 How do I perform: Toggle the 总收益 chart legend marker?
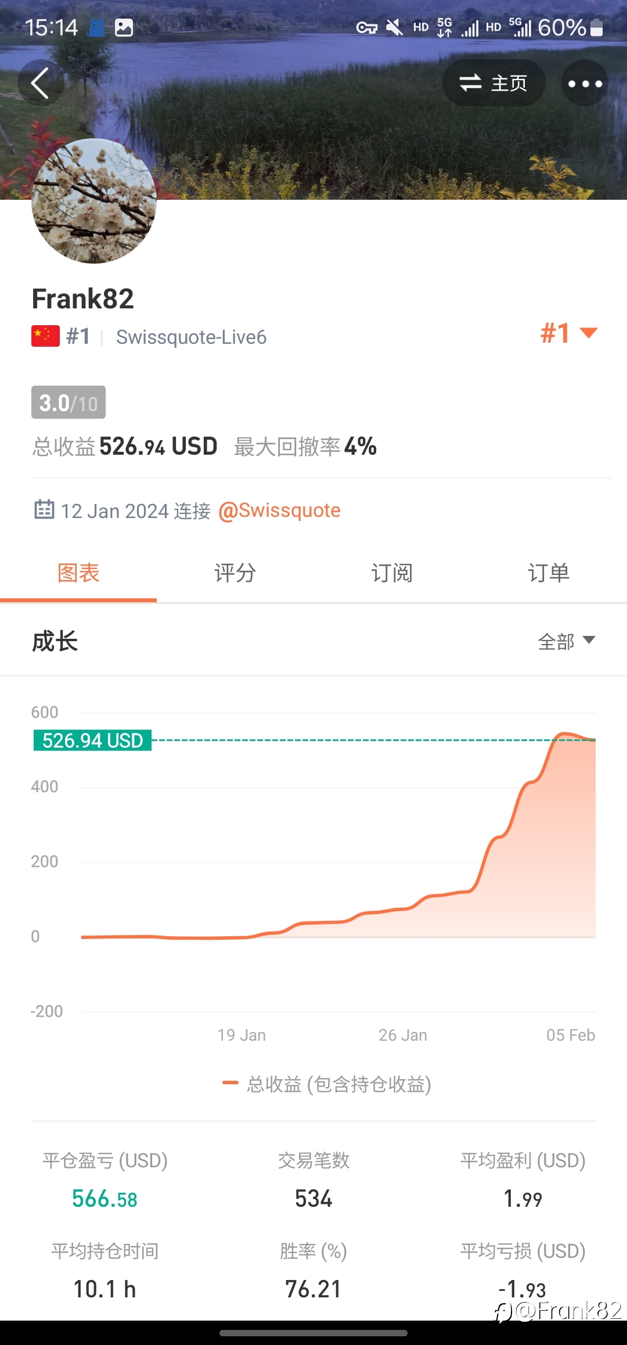(x=230, y=1083)
